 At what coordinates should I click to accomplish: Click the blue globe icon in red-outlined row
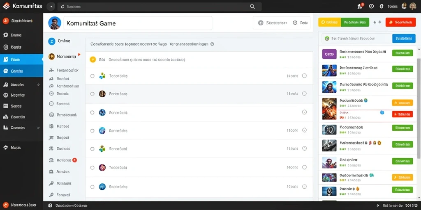pyautogui.click(x=382, y=113)
